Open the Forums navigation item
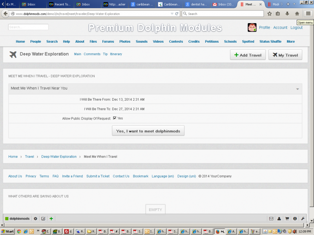The height and width of the screenshot is (235, 314). tap(108, 42)
